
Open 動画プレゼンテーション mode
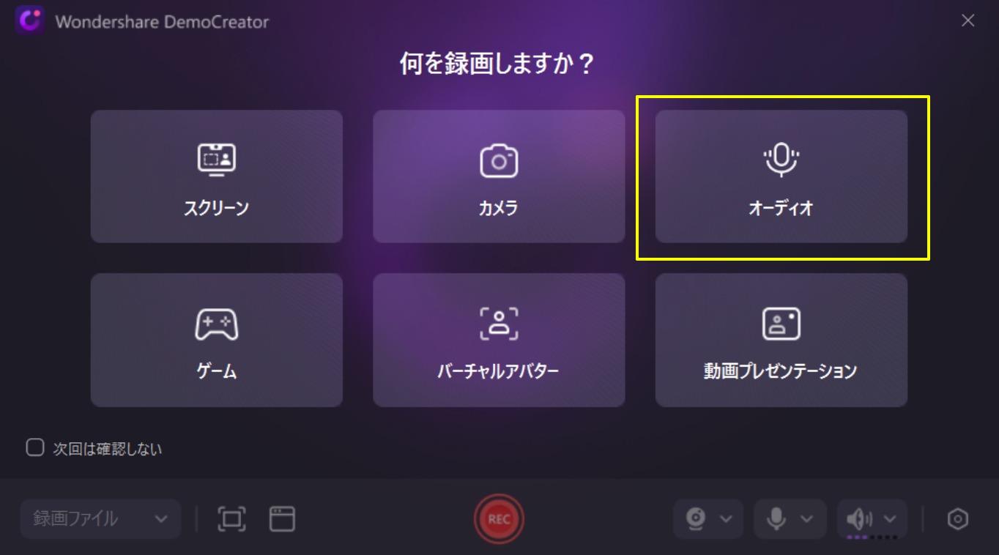[781, 340]
